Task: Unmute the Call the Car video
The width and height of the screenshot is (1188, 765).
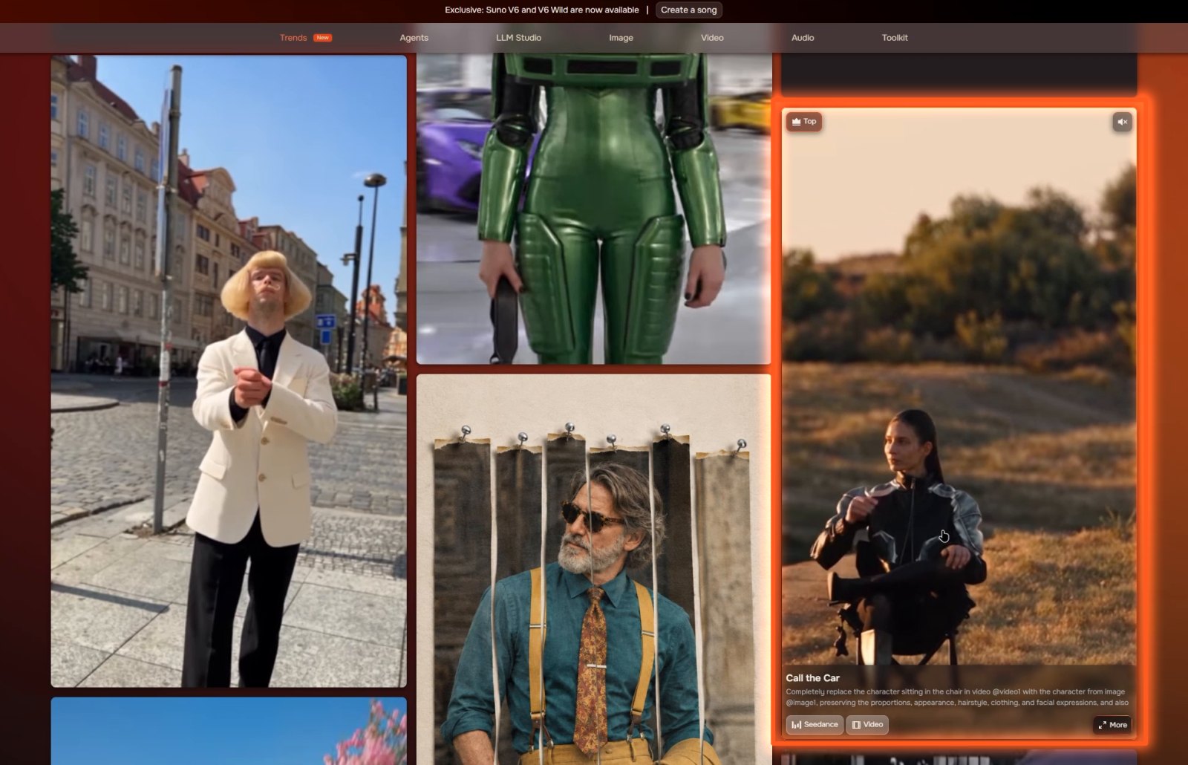Action: pos(1122,122)
